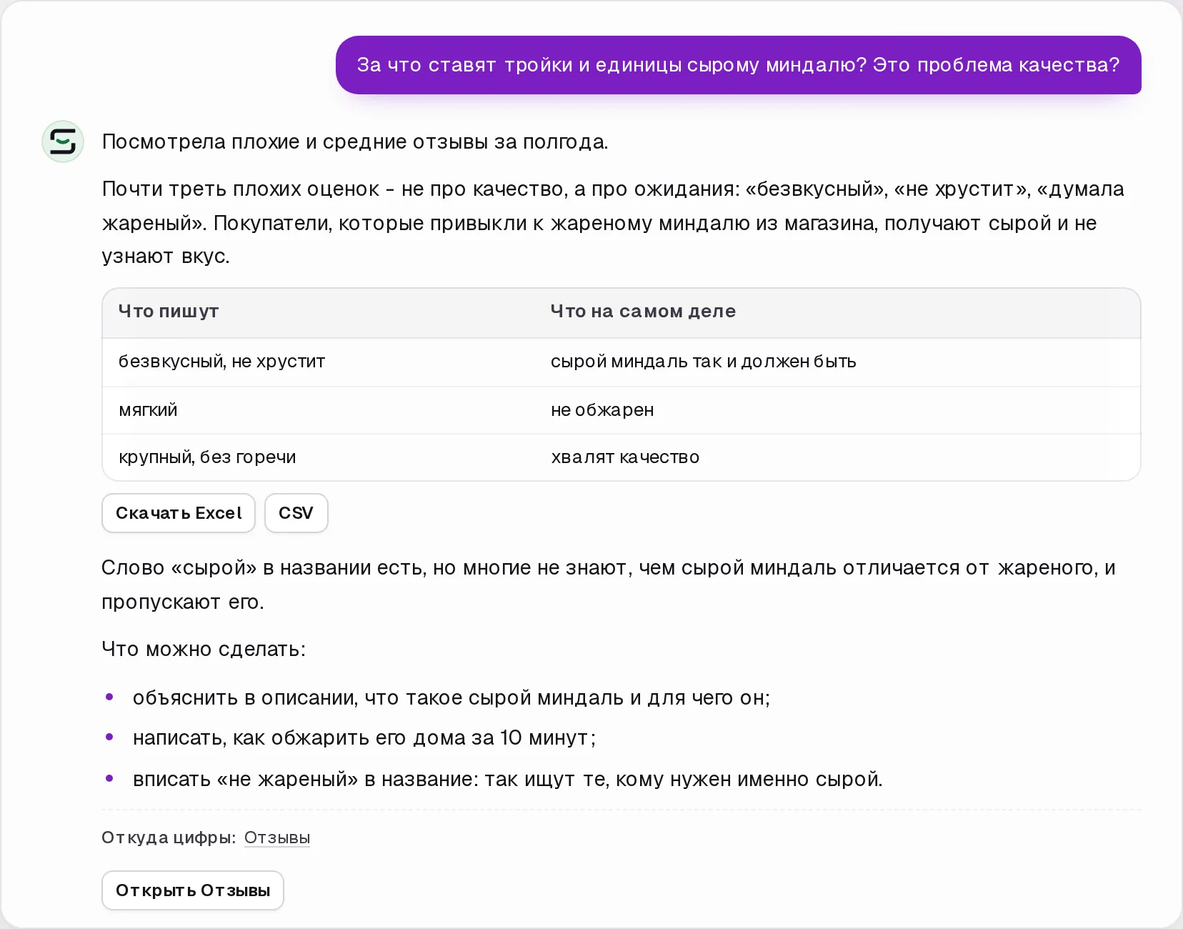
Task: Click the paragraph starting Почти треть плохих оценок
Action: tap(614, 223)
